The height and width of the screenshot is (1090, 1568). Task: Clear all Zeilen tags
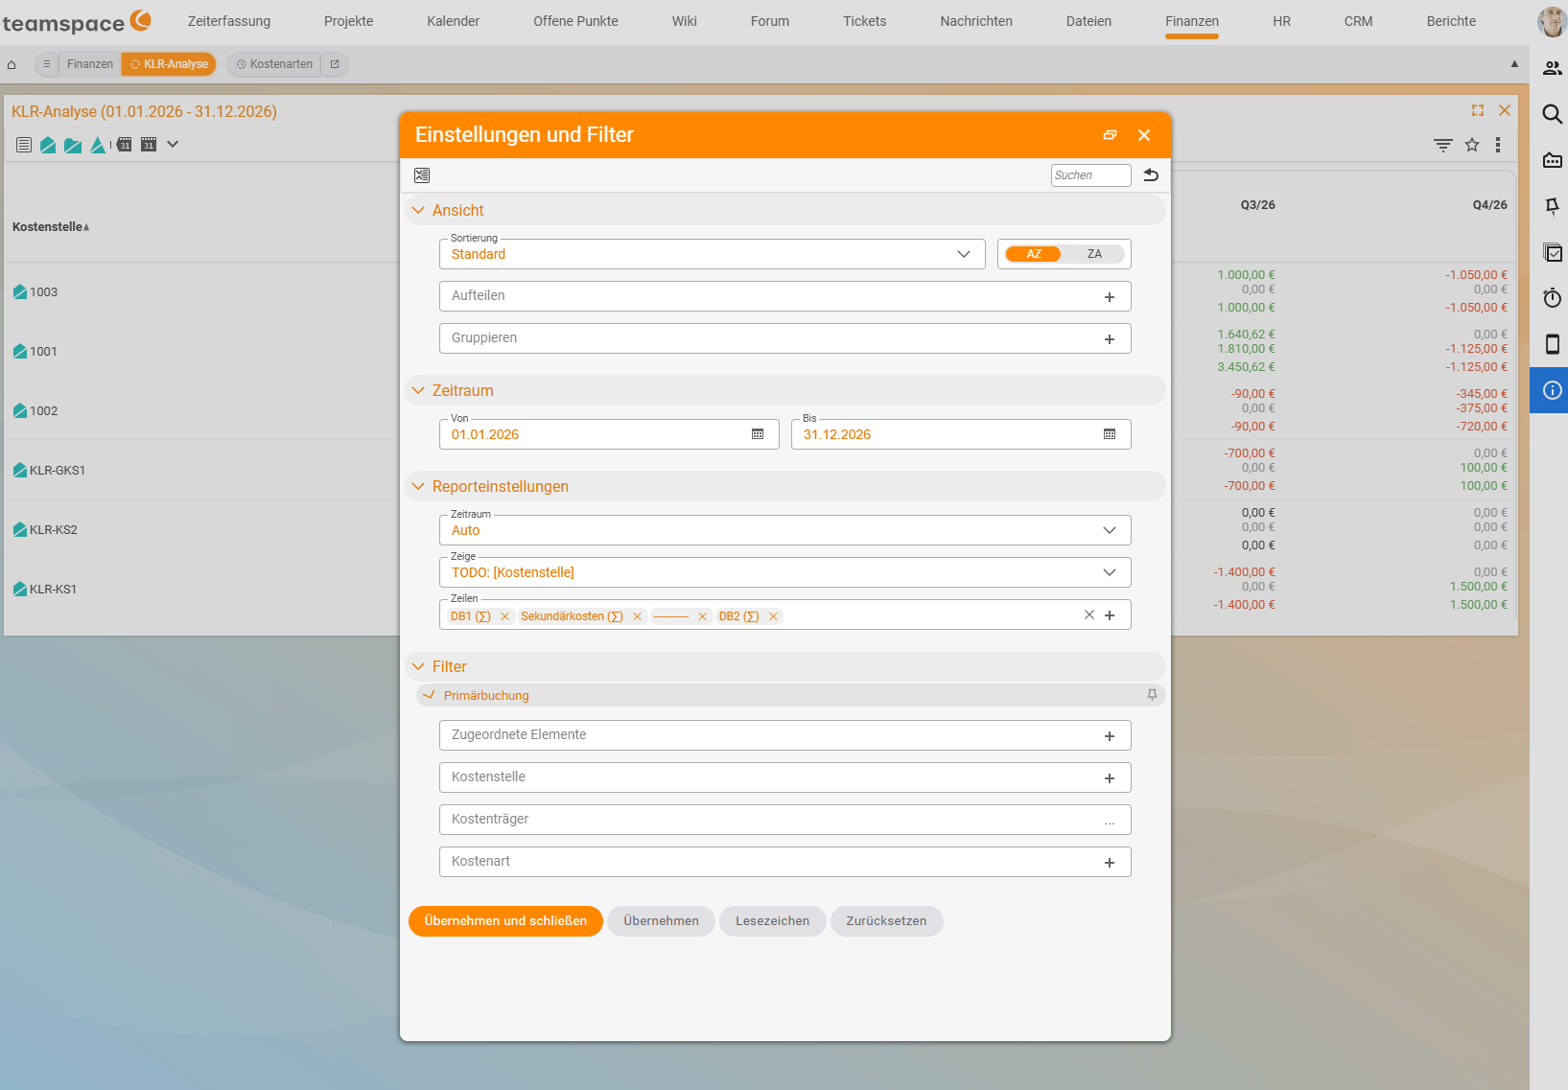(1089, 615)
